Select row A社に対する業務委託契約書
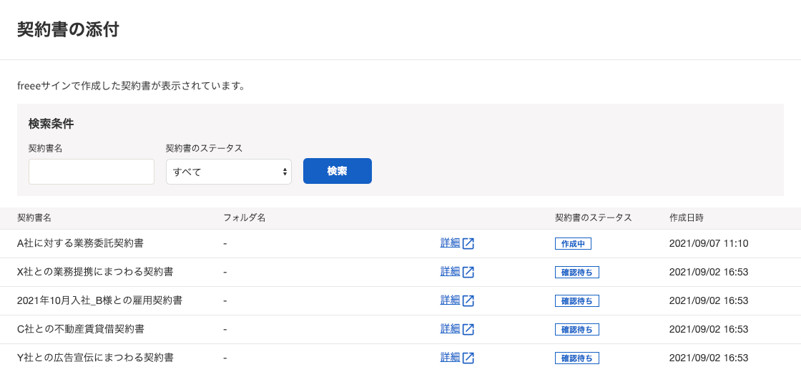Viewport: 801px width, 372px height. [x=400, y=244]
